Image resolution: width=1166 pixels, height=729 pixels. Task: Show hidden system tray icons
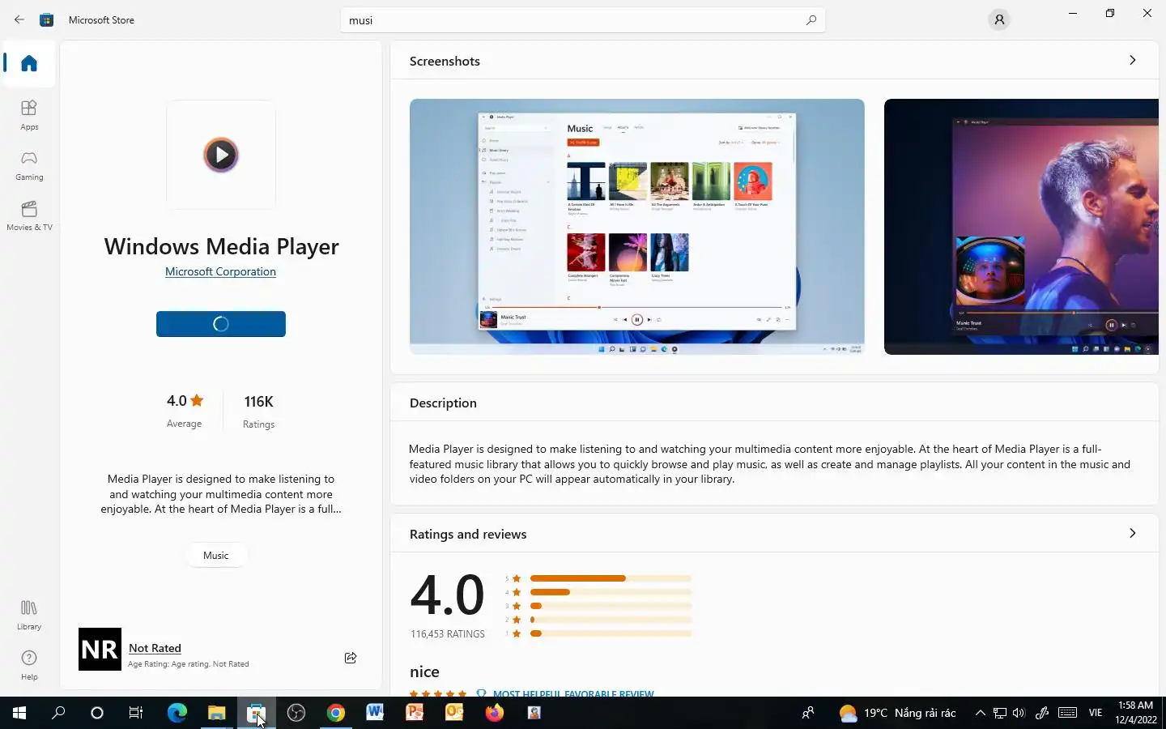click(980, 713)
